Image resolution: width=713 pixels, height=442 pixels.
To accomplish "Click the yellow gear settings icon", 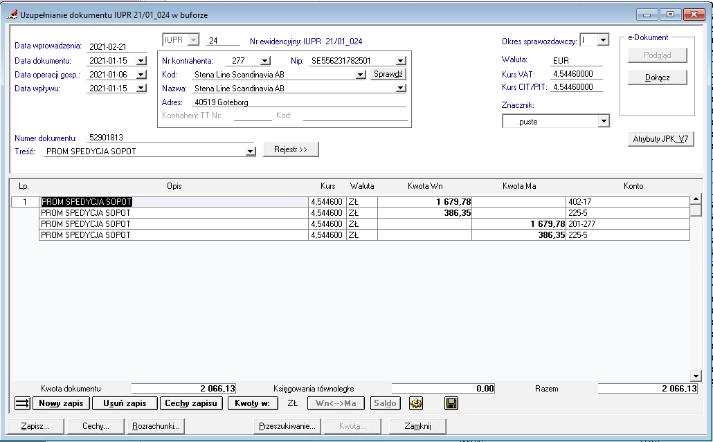I will [x=416, y=403].
